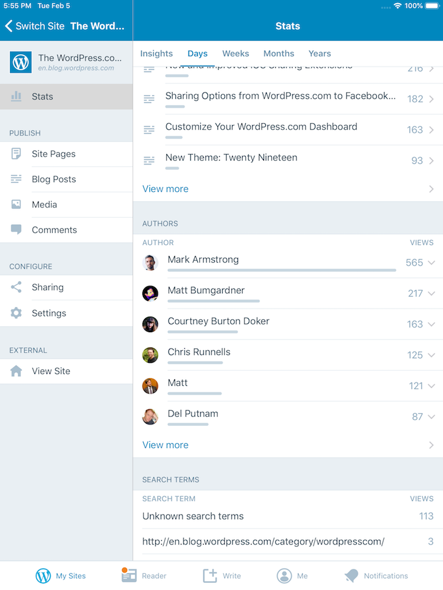
Task: Open Settings under Configure
Action: click(x=66, y=313)
